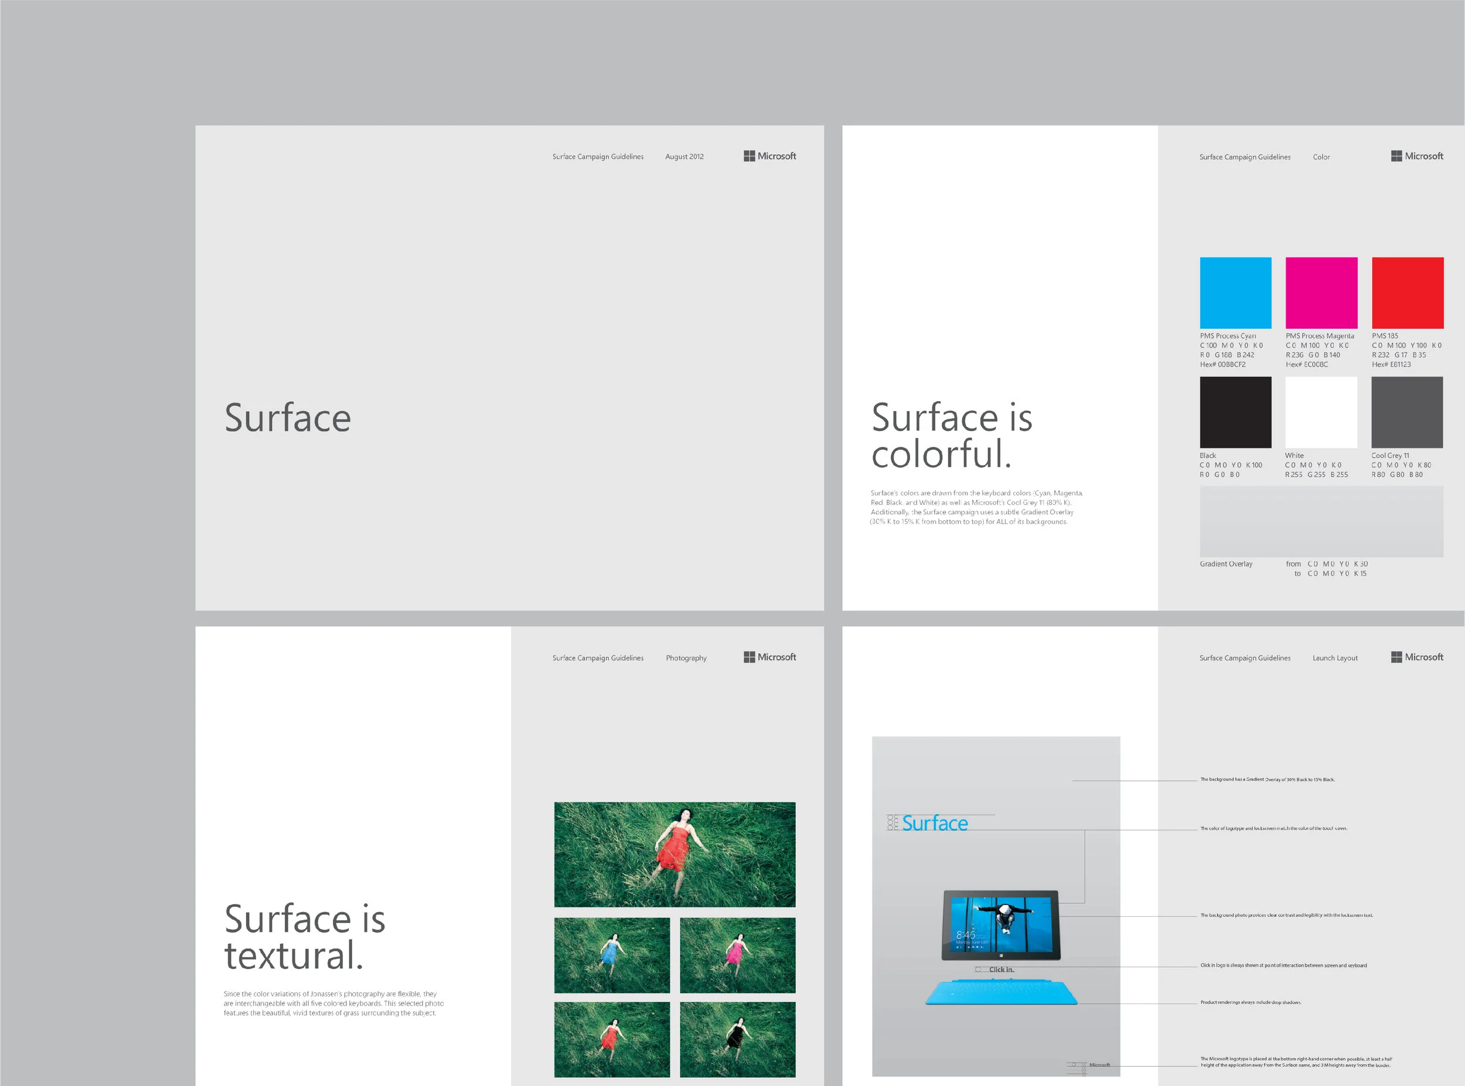Image resolution: width=1465 pixels, height=1086 pixels.
Task: Click the 'Color' section label in the header
Action: 1321,157
